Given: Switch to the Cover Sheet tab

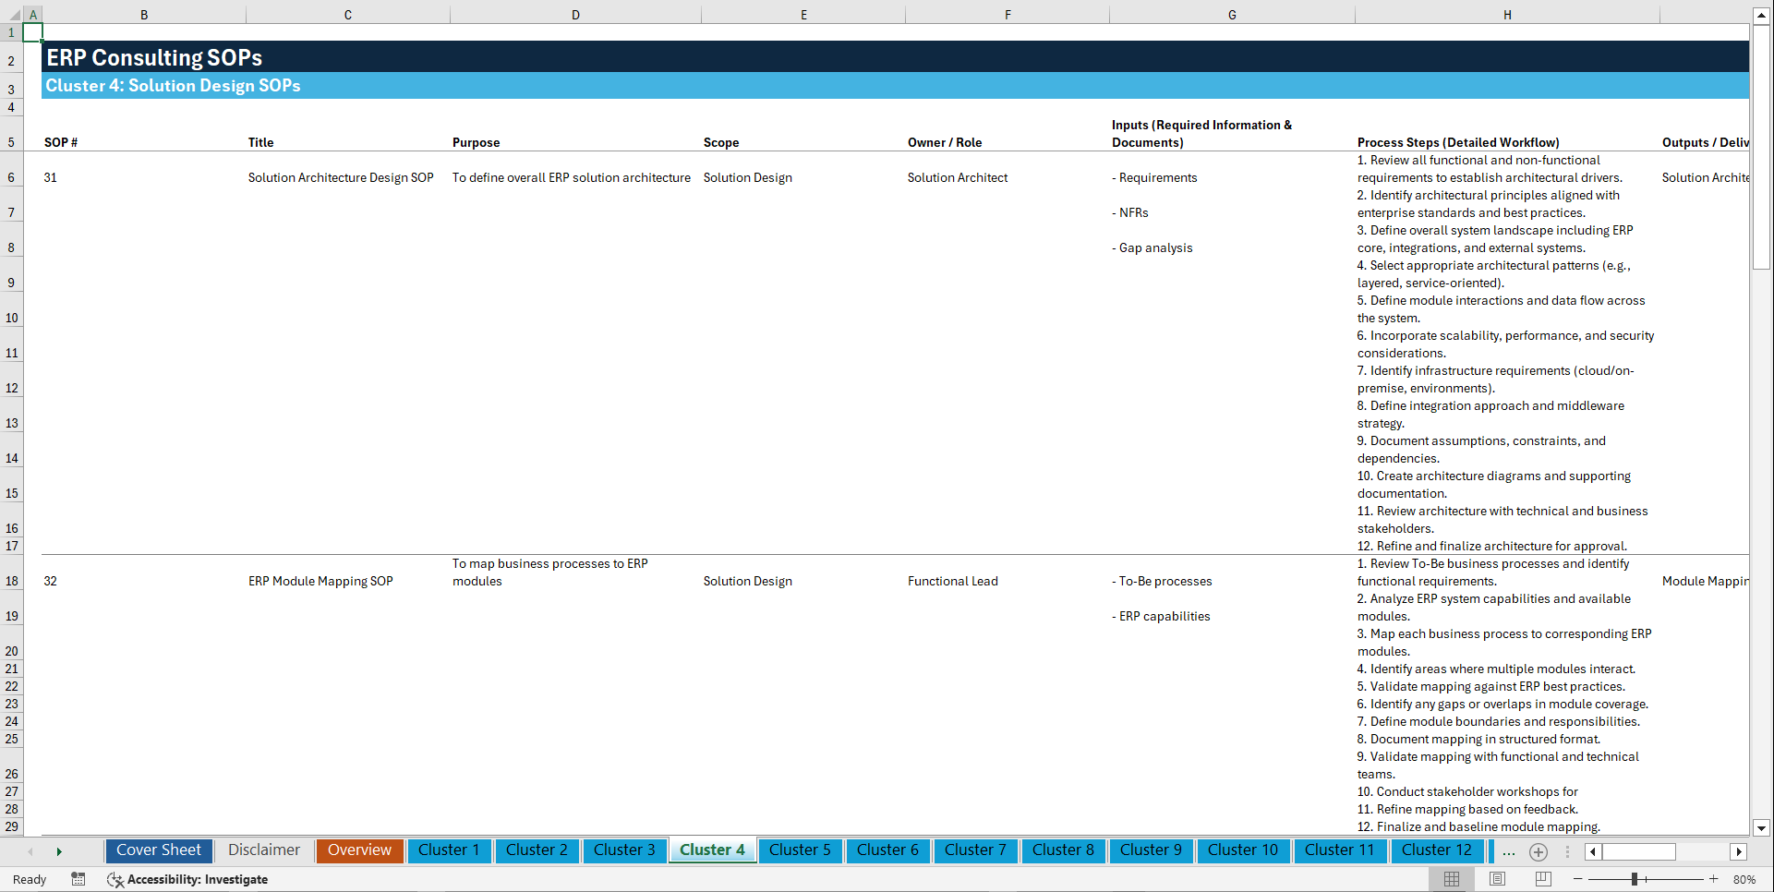Looking at the screenshot, I should [158, 850].
